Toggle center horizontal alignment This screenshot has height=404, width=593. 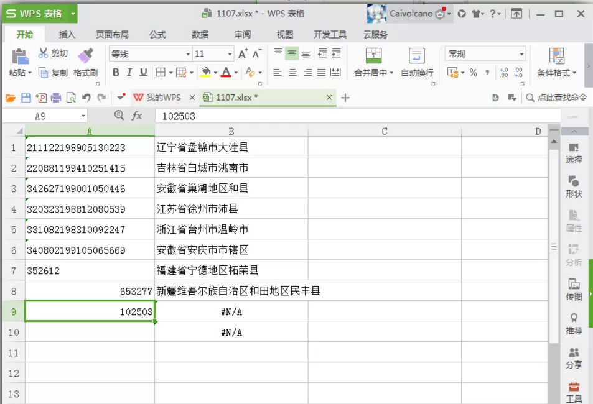click(x=292, y=73)
